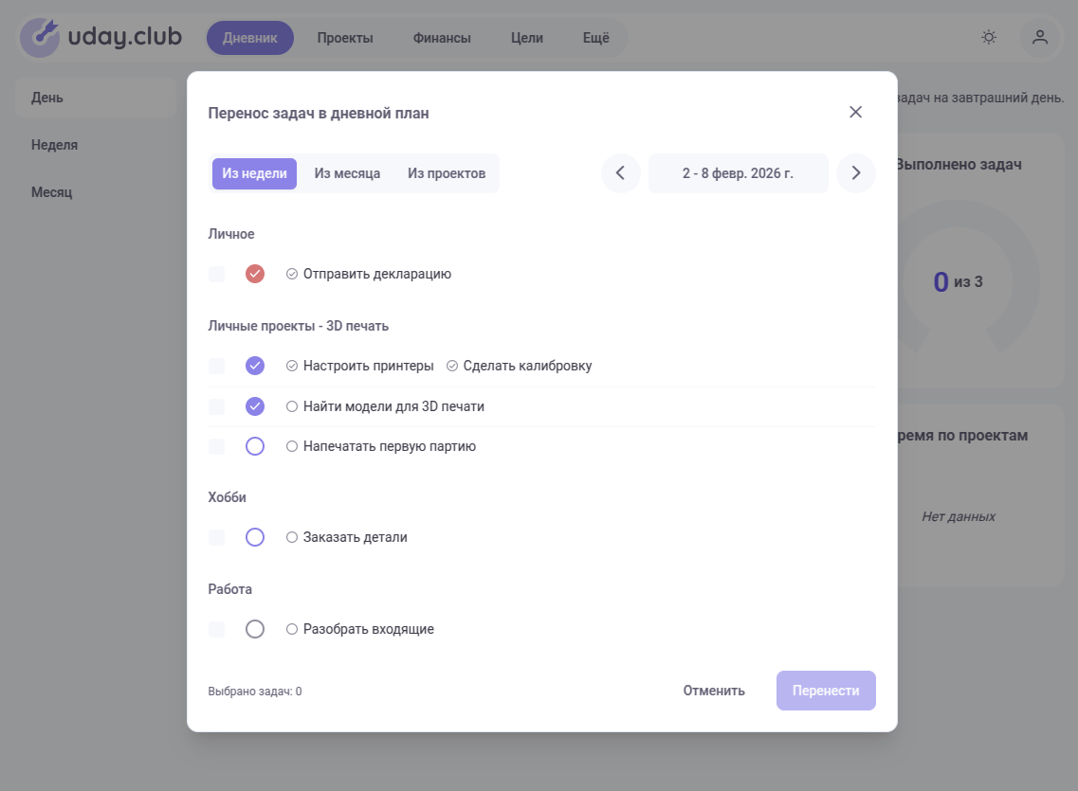Select Дневник in top navigation
The width and height of the screenshot is (1078, 791).
pyautogui.click(x=250, y=38)
